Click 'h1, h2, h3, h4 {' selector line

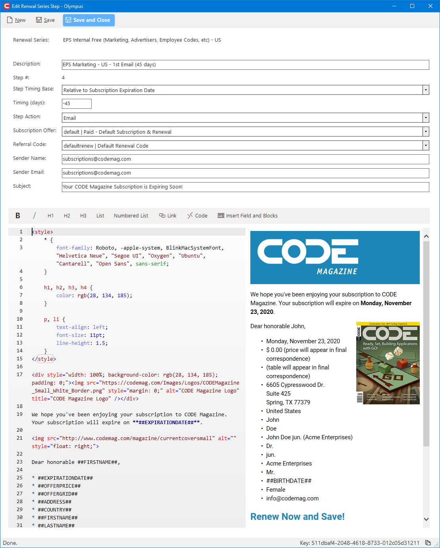(68, 287)
